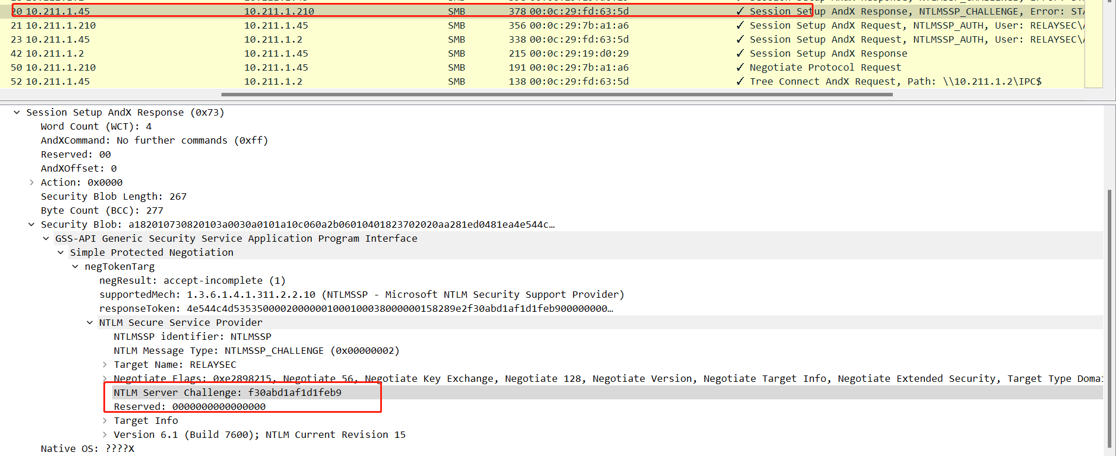Click the SMB protocol cell of packet 50
Image resolution: width=1116 pixels, height=456 pixels.
(457, 68)
